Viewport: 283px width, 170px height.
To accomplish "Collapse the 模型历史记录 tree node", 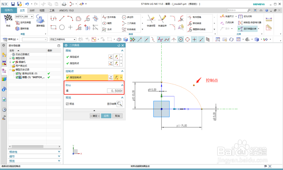I will [x=10, y=69].
